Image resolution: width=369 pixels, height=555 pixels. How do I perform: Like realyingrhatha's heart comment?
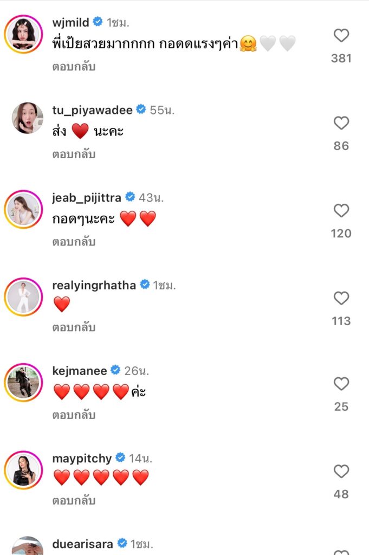point(341,298)
